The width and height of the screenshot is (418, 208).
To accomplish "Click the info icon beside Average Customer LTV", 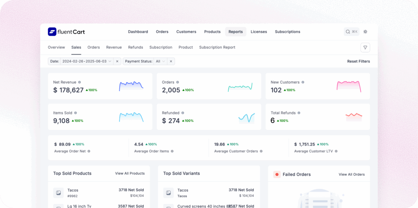I will [x=336, y=151].
